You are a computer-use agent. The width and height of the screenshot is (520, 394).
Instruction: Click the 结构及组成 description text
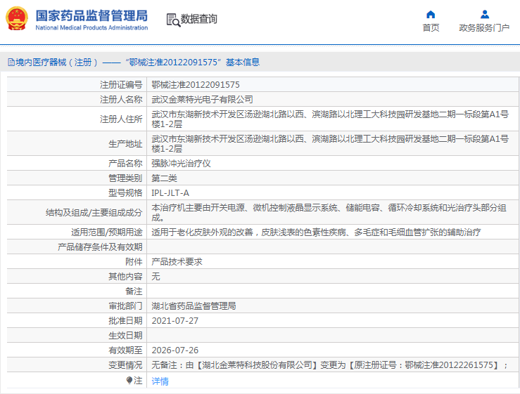tap(329, 213)
